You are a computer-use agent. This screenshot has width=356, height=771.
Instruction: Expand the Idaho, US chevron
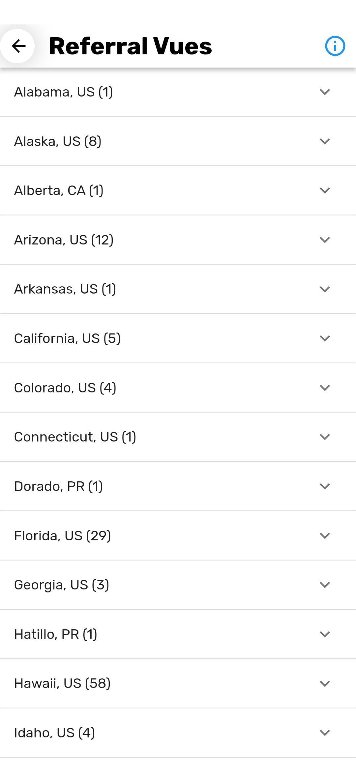[x=325, y=733]
